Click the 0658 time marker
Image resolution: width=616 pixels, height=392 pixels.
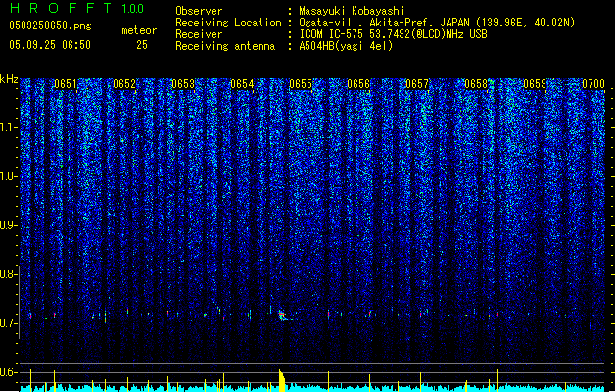click(x=476, y=84)
